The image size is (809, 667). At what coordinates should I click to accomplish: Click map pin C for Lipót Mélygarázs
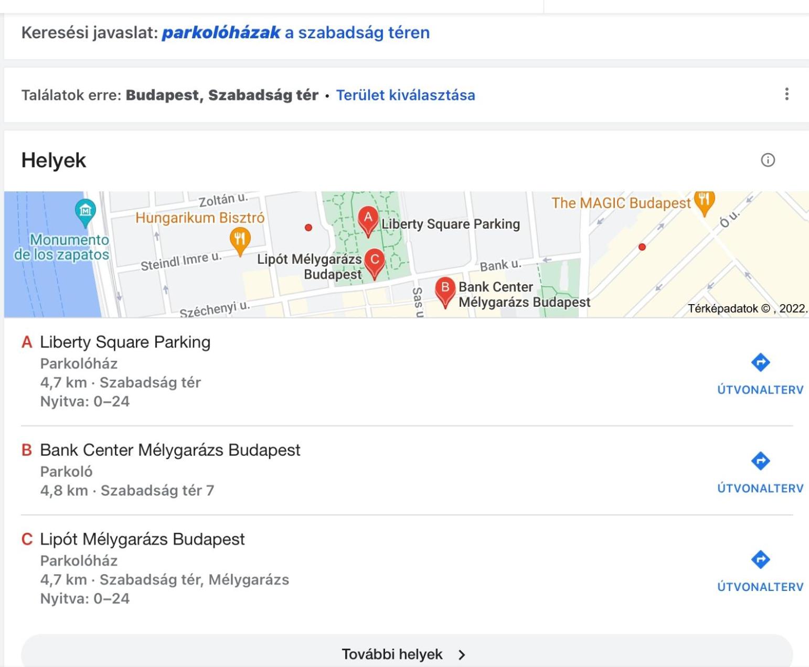click(375, 263)
